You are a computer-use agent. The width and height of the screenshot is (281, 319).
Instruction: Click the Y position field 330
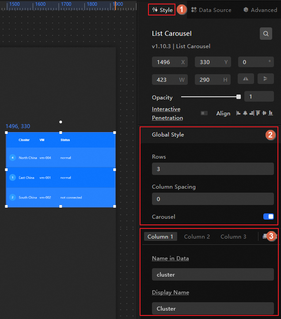coord(213,62)
